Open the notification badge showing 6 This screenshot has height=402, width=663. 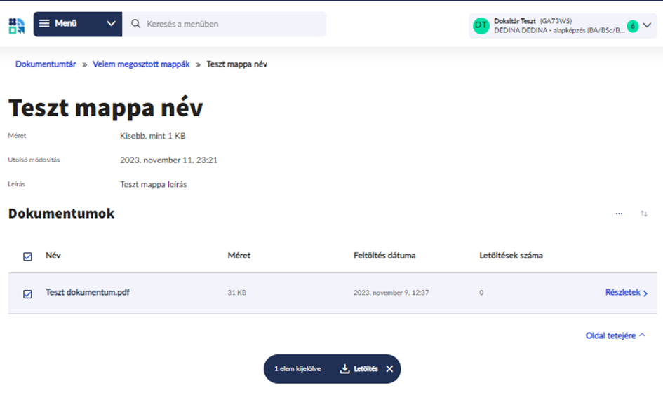[632, 26]
